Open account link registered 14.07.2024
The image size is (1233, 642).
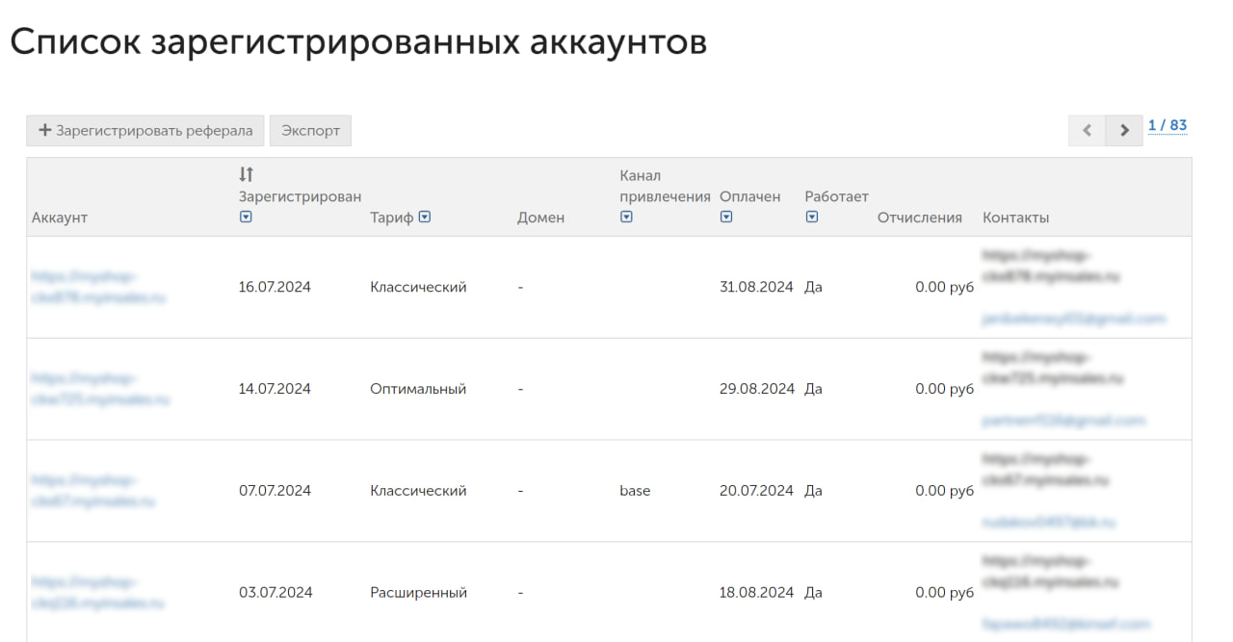pyautogui.click(x=100, y=389)
